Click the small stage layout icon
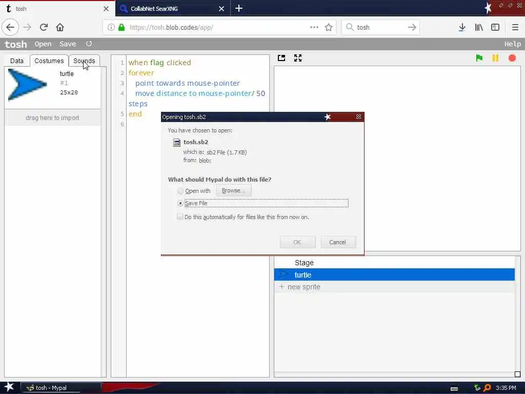Screen dimensions: 525x394 click(x=281, y=58)
